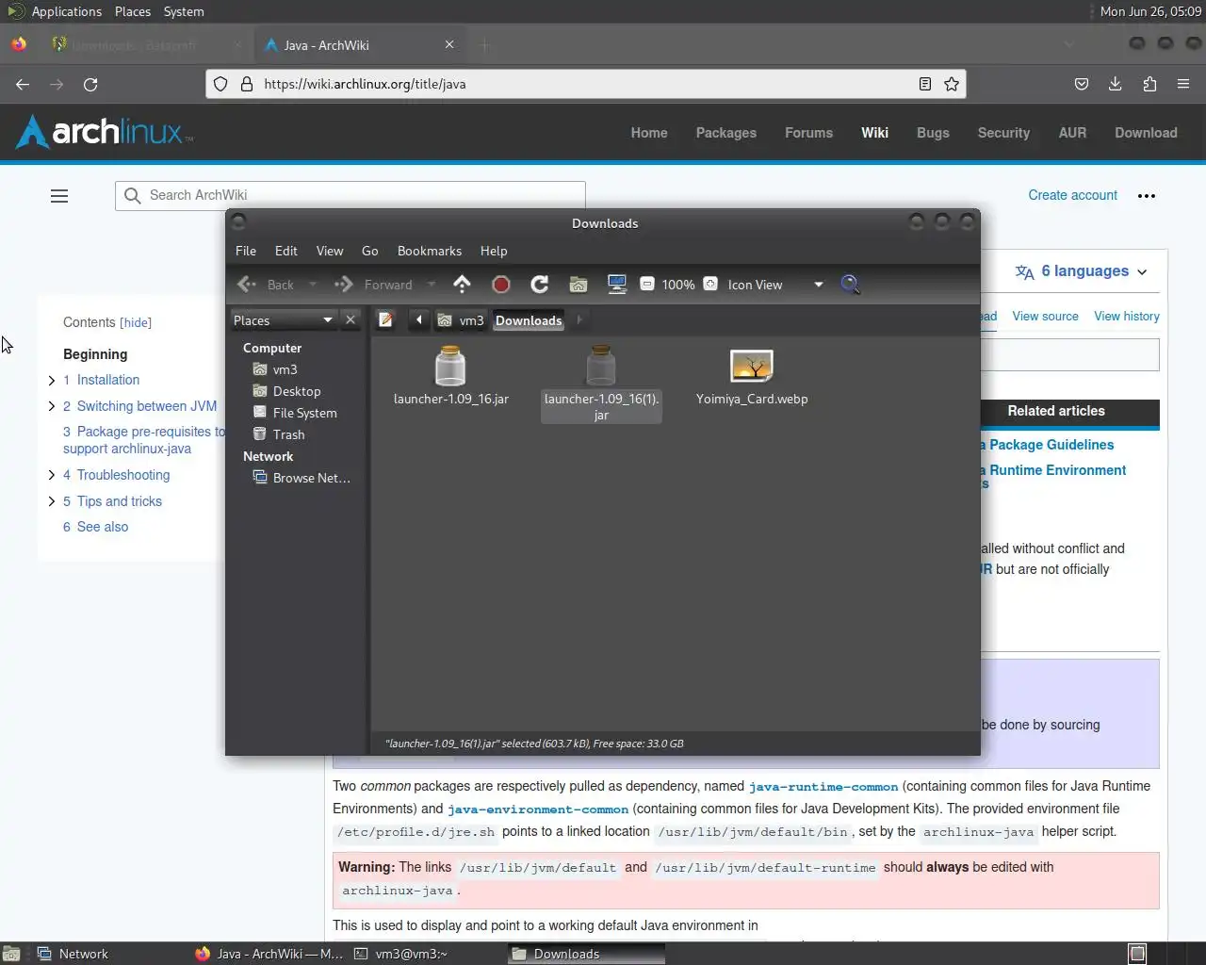Open the Forward history dropdown arrow
Image resolution: width=1206 pixels, height=965 pixels.
tap(432, 284)
